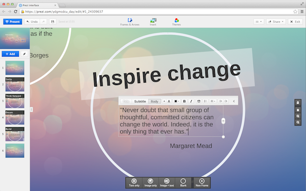The height and width of the screenshot is (191, 306).
Task: Open the Chrome menu icon
Action: pyautogui.click(x=302, y=12)
